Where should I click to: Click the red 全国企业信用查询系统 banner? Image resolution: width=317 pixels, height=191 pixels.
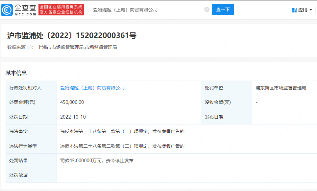(61, 10)
